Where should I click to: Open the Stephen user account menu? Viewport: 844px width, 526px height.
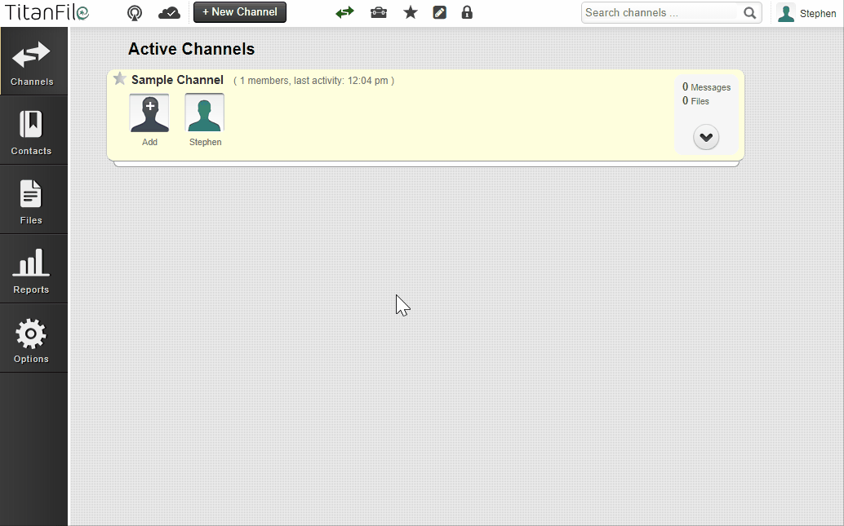(x=806, y=13)
